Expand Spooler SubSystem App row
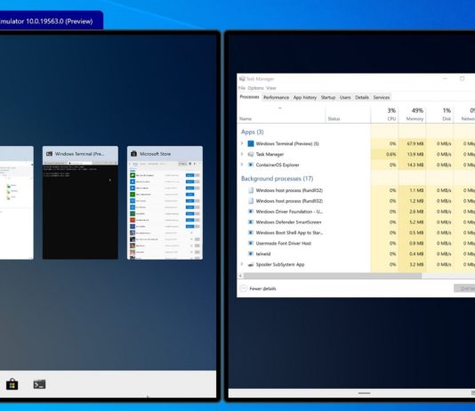This screenshot has width=475, height=411. click(242, 264)
